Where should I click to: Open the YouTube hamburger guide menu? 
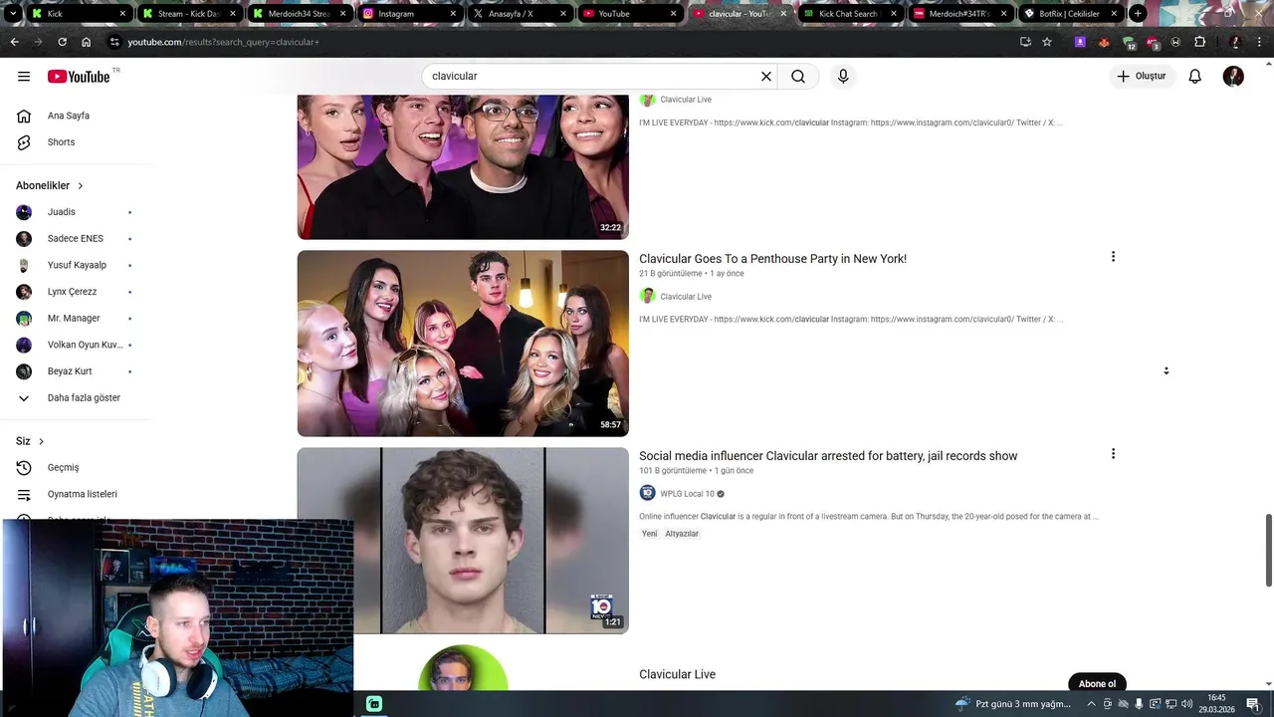pos(24,77)
